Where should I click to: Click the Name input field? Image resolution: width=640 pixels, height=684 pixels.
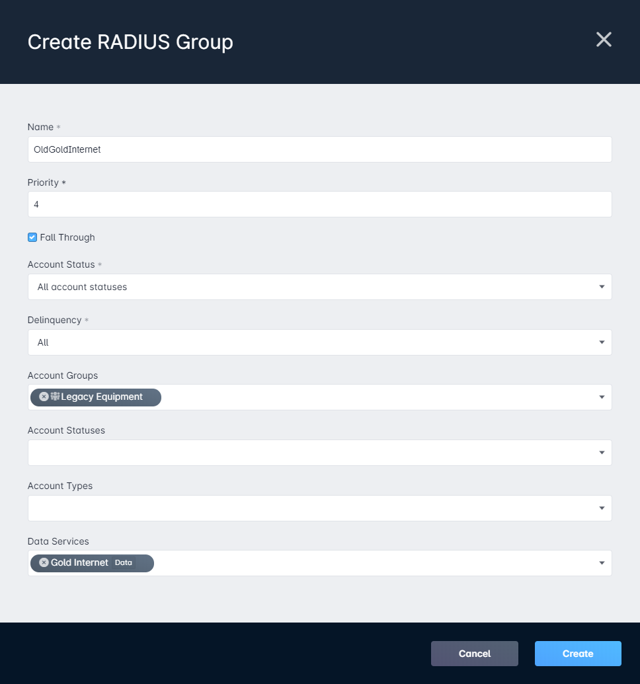pos(319,149)
